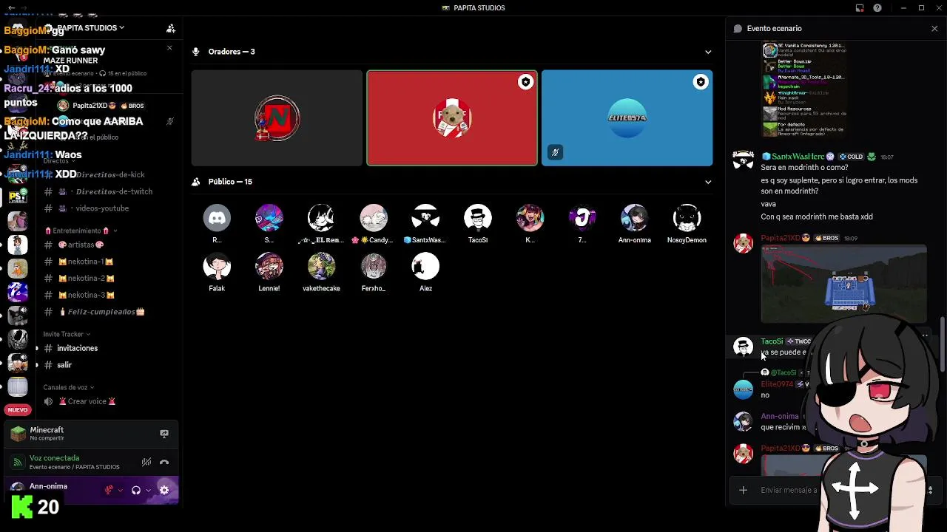
Task: Open microphone input options arrow
Action: tap(121, 490)
